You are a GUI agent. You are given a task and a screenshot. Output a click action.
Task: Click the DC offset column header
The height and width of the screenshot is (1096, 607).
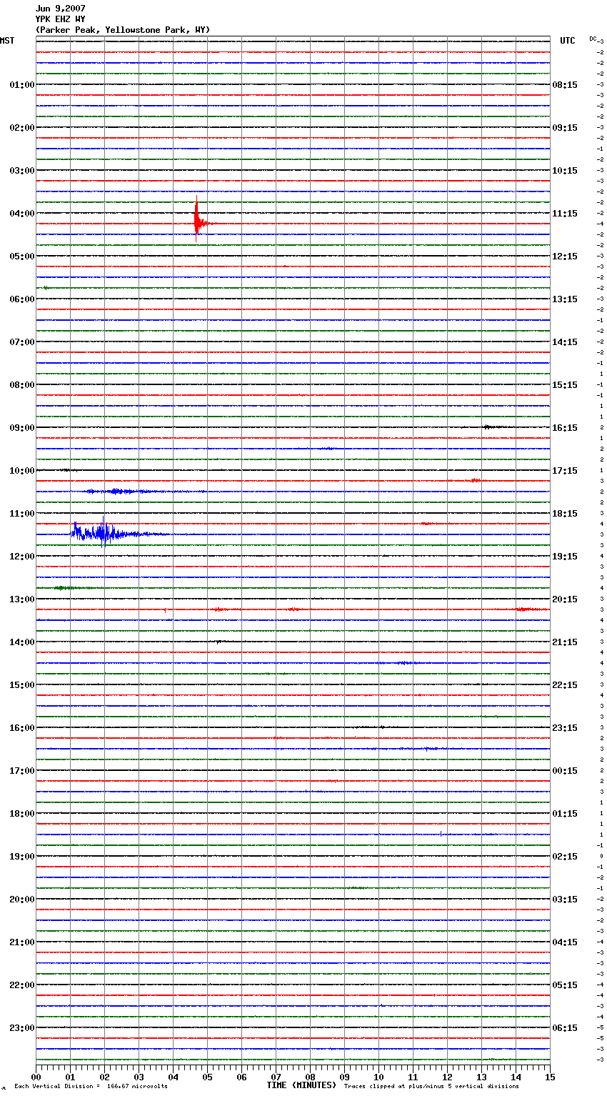tap(593, 39)
